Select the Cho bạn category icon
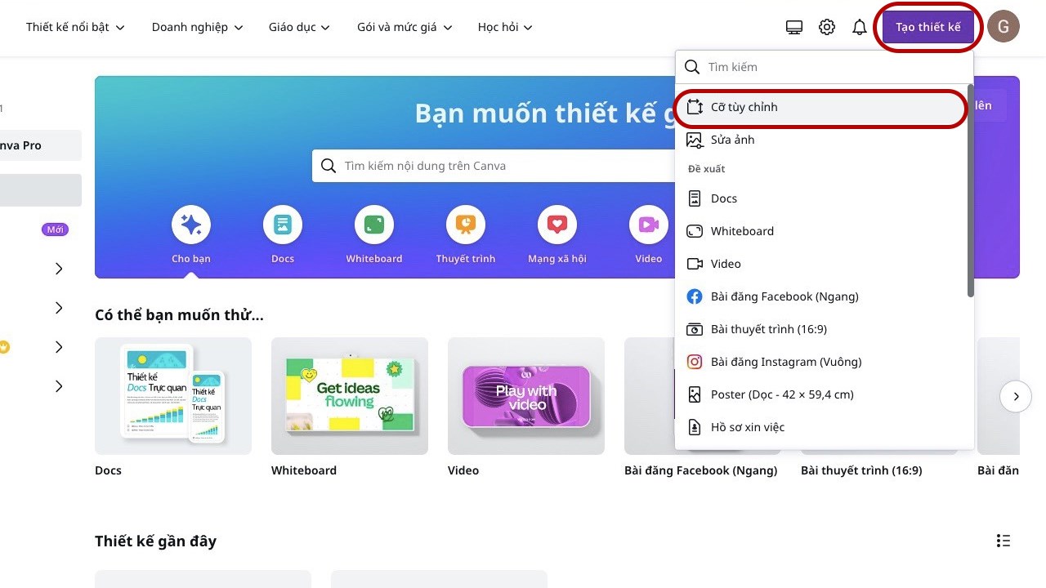This screenshot has height=588, width=1046. [x=191, y=225]
